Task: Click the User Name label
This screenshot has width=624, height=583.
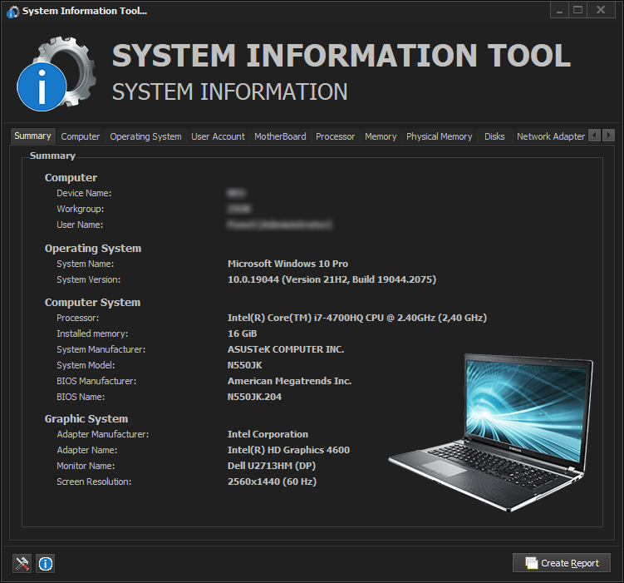Action: tap(80, 225)
